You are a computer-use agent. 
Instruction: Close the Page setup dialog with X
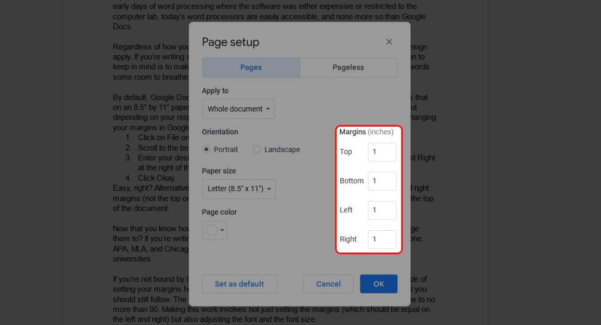(389, 42)
